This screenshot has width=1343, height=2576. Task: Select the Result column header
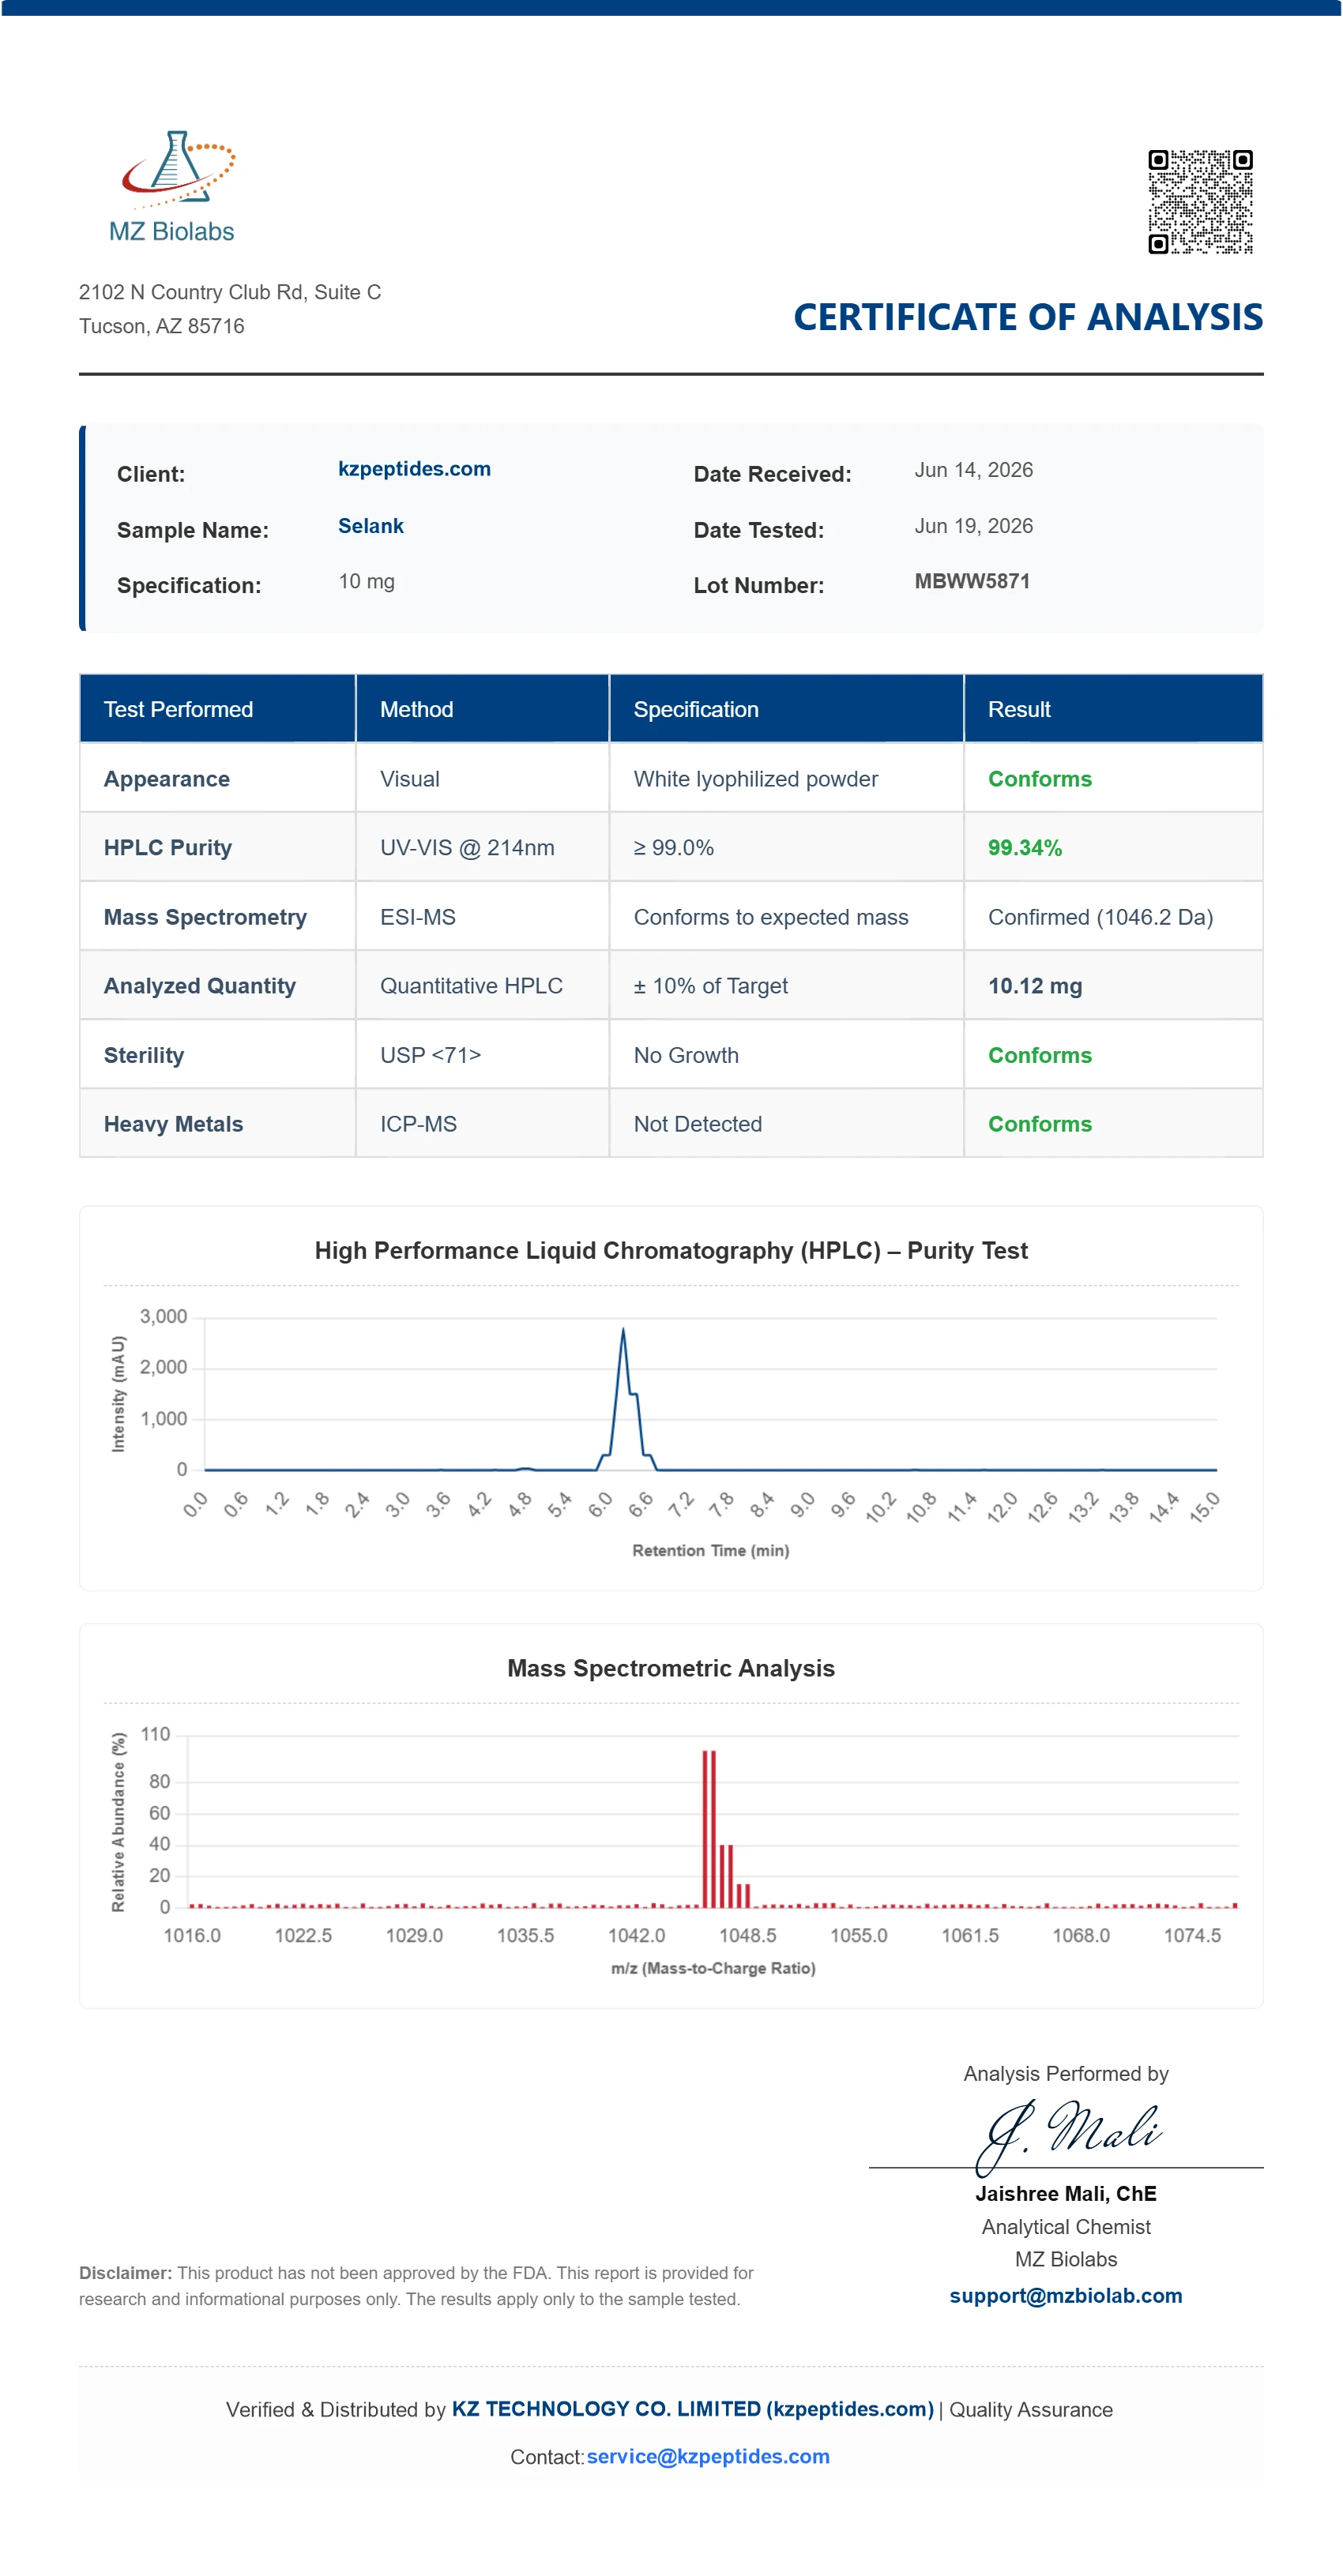click(1114, 709)
